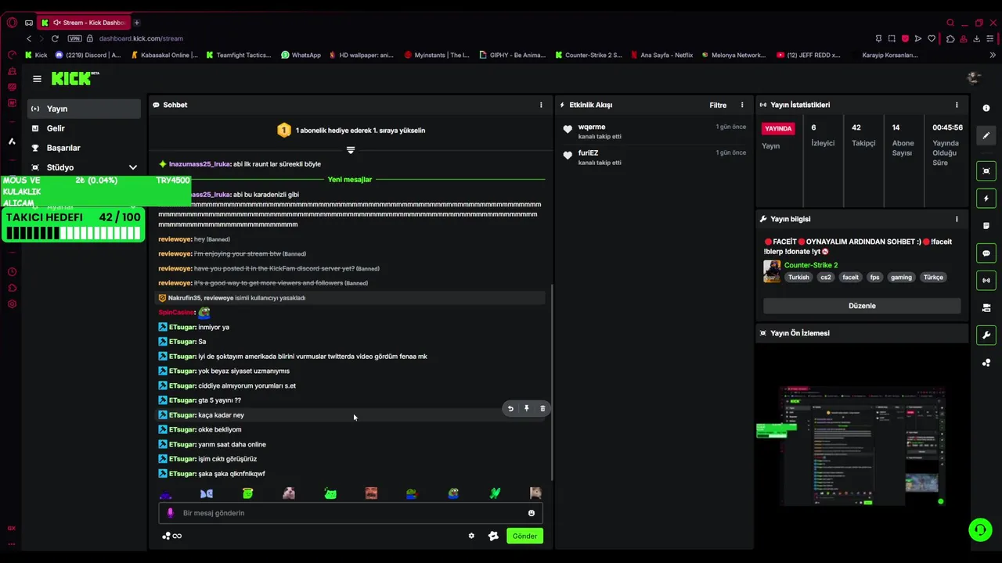The width and height of the screenshot is (1002, 563).
Task: Click the profile avatar in Kick header
Action: [974, 77]
